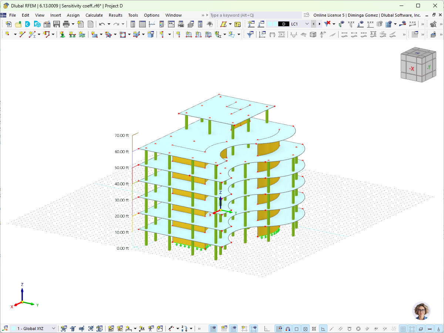
Task: Create a new model
Action: 8,24
